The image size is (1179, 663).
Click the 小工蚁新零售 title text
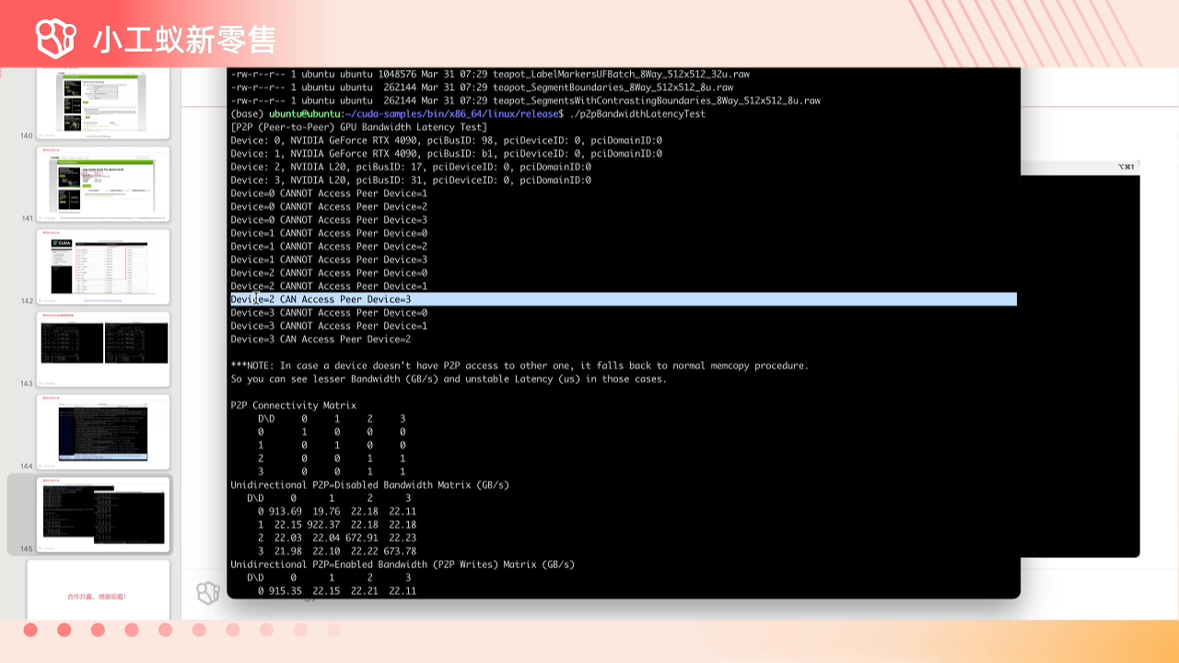(x=184, y=39)
